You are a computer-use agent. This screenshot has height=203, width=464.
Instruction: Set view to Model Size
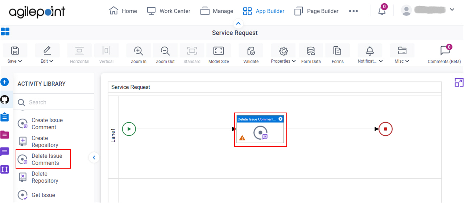pos(219,54)
